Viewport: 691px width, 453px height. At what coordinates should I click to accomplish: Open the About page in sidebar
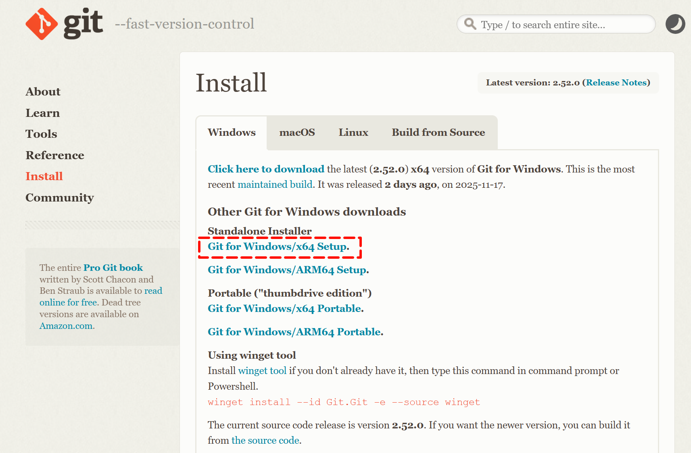(x=43, y=91)
